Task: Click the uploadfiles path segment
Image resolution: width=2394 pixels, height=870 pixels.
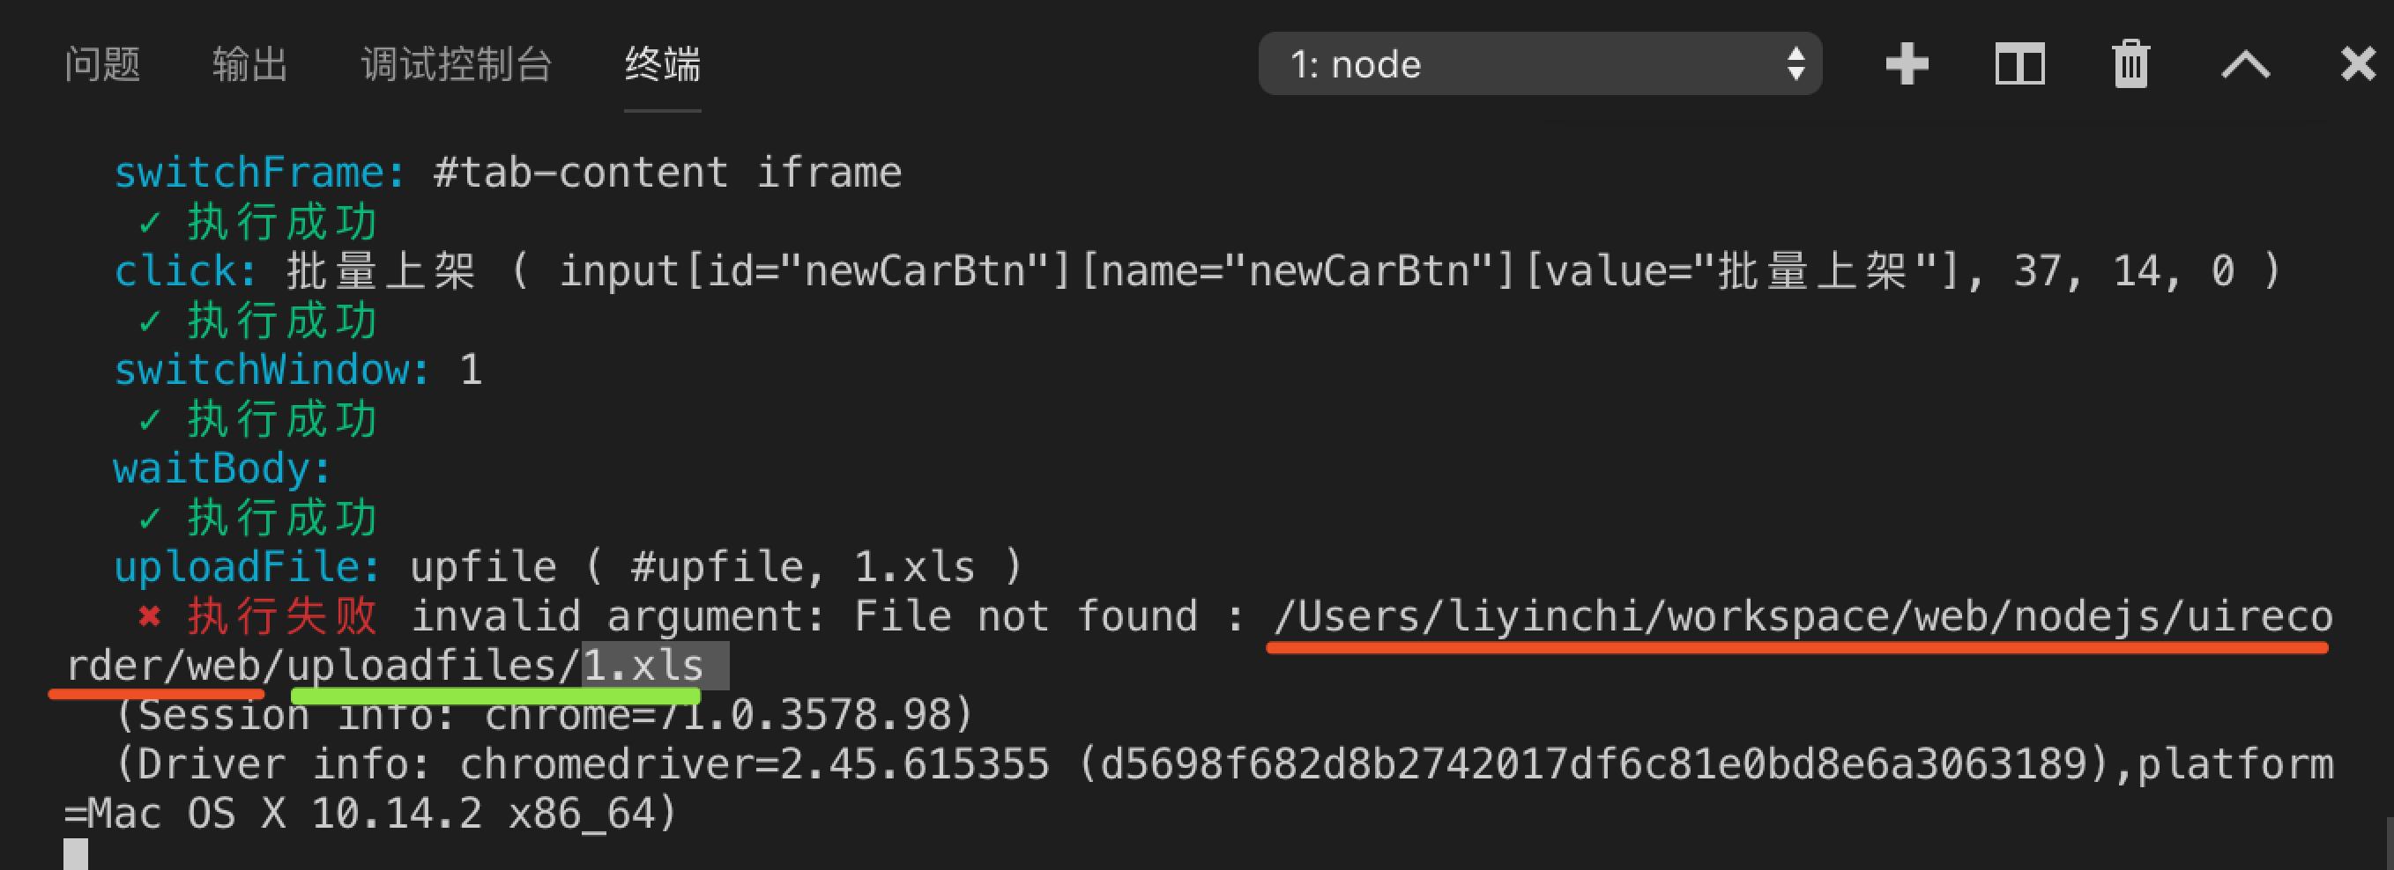Action: pos(423,666)
